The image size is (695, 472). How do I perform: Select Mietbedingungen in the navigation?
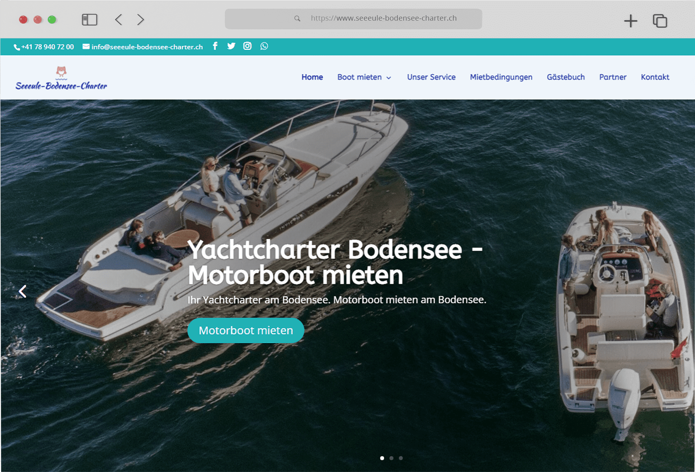(501, 77)
